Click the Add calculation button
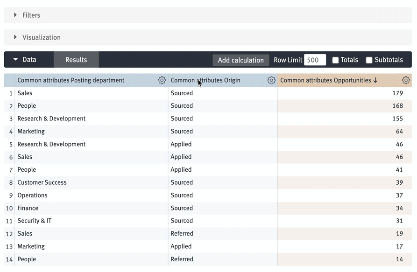Screen dimensions: 417x272 pos(240,60)
